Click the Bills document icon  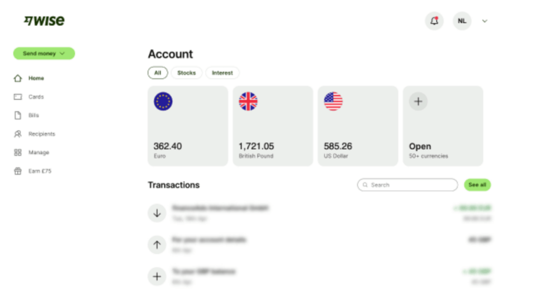[18, 115]
